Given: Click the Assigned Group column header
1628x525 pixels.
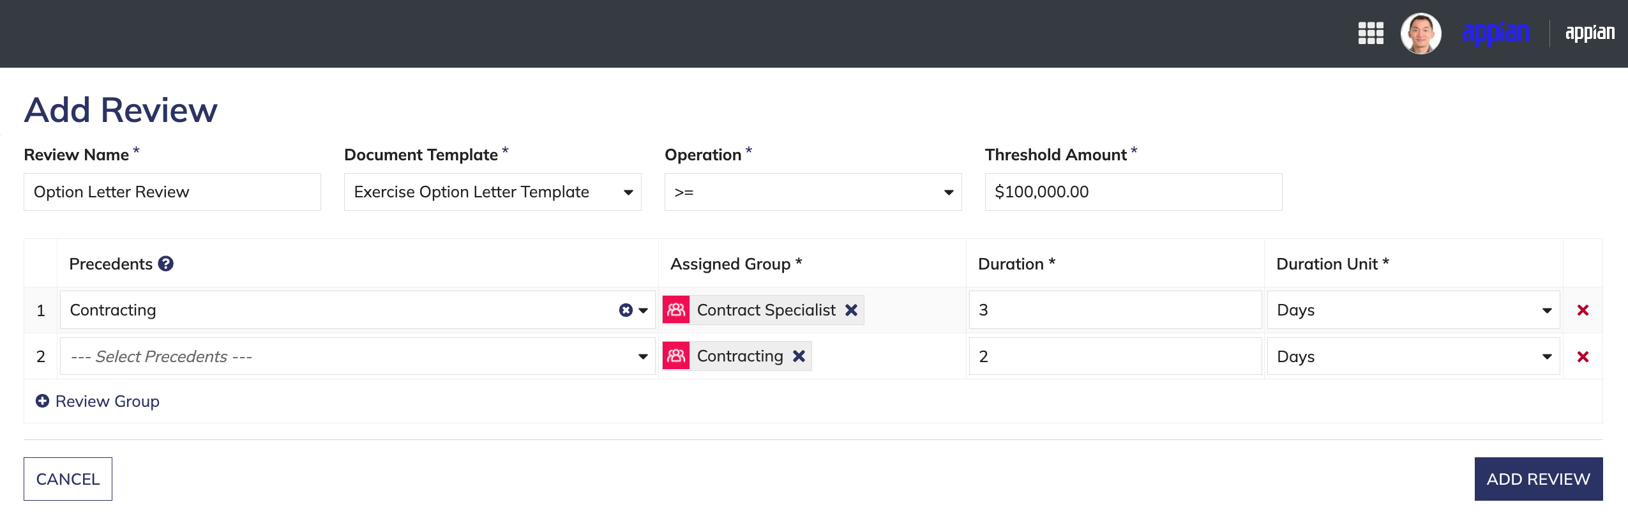Looking at the screenshot, I should [736, 264].
